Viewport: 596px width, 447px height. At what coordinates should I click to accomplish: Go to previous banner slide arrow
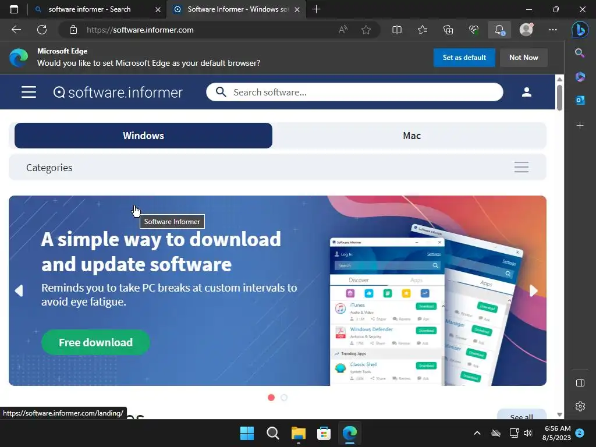tap(19, 291)
